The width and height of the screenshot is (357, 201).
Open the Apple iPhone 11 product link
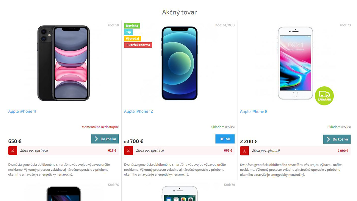click(x=22, y=111)
